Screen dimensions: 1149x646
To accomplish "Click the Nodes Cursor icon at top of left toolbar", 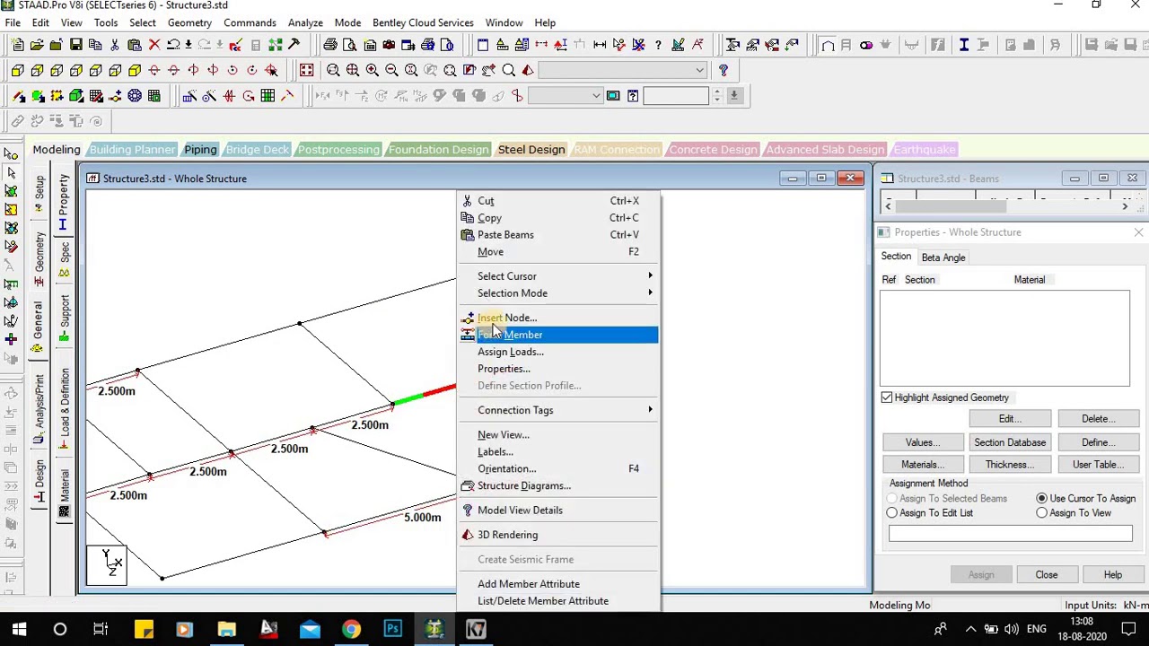I will pos(11,153).
